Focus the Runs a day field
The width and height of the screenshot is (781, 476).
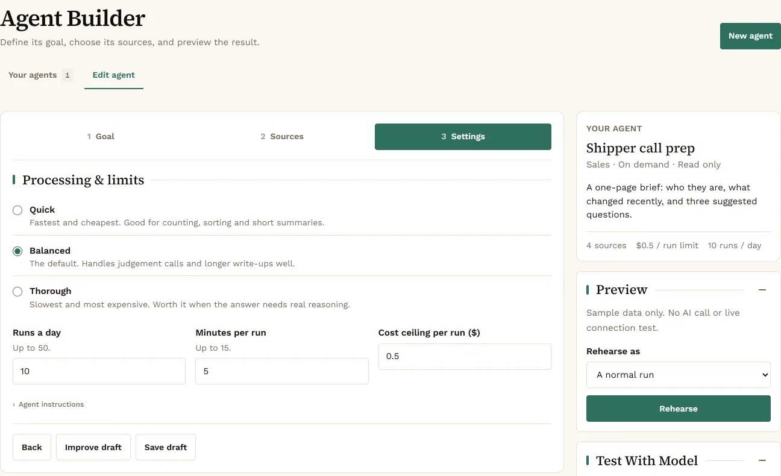(x=99, y=371)
